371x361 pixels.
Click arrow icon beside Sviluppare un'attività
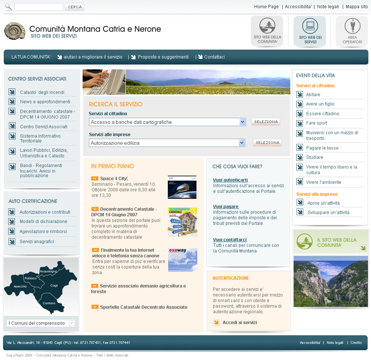tap(300, 211)
